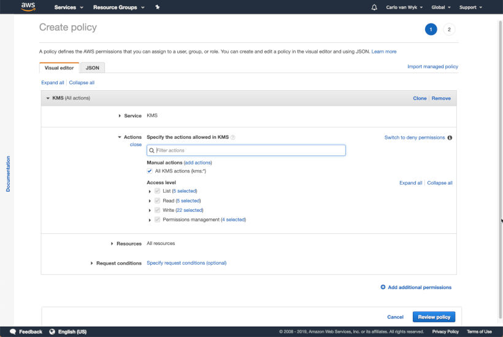
Task: Open the Terms of Use link
Action: point(479,331)
